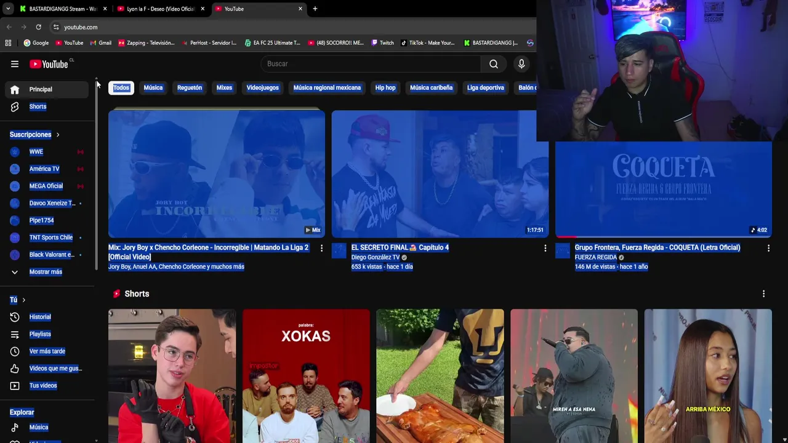The image size is (788, 443).
Task: Open the YouTube hamburger guide menu
Action: (15, 64)
